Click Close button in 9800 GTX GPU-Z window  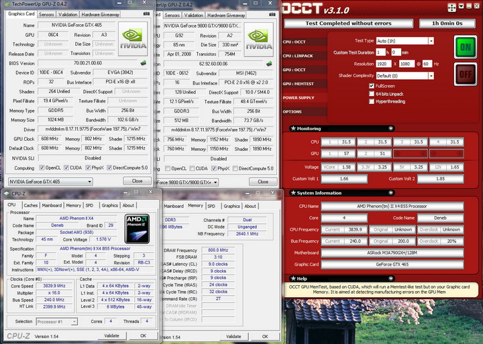tap(263, 182)
